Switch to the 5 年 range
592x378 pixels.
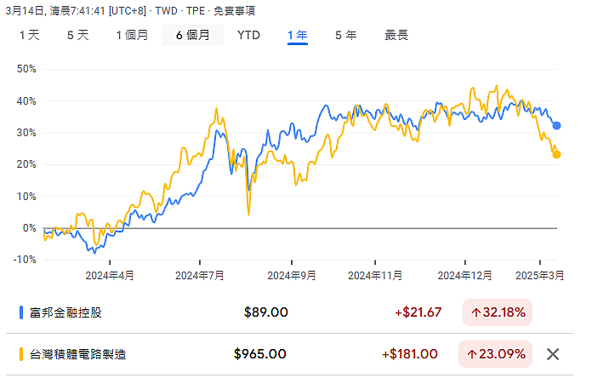tap(346, 35)
